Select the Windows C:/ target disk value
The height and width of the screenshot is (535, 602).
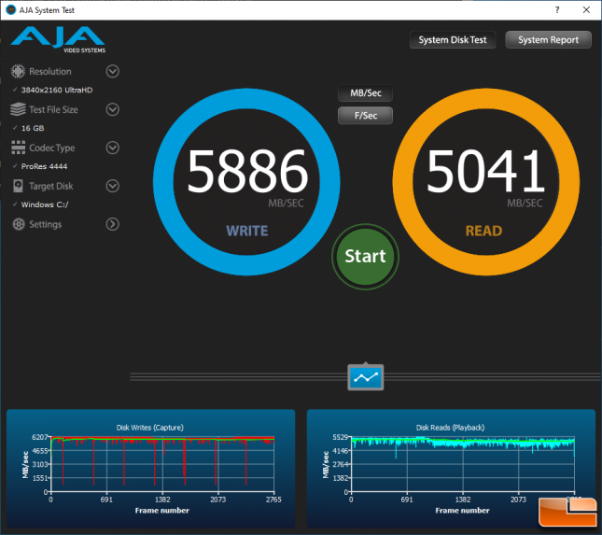(45, 204)
